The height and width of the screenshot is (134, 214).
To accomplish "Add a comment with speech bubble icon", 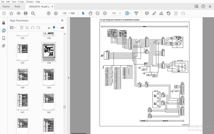I will coord(147,13).
